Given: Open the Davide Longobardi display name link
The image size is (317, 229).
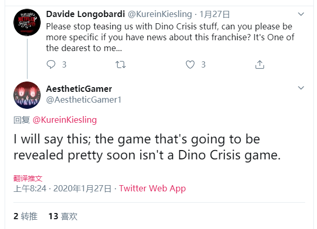Looking at the screenshot, I should point(85,13).
